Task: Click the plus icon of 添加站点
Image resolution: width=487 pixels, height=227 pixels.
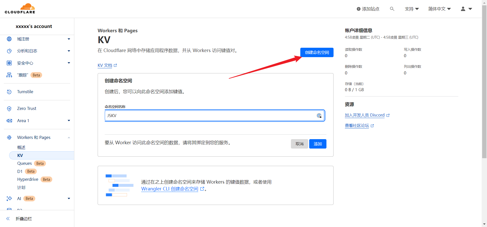Action: [359, 9]
